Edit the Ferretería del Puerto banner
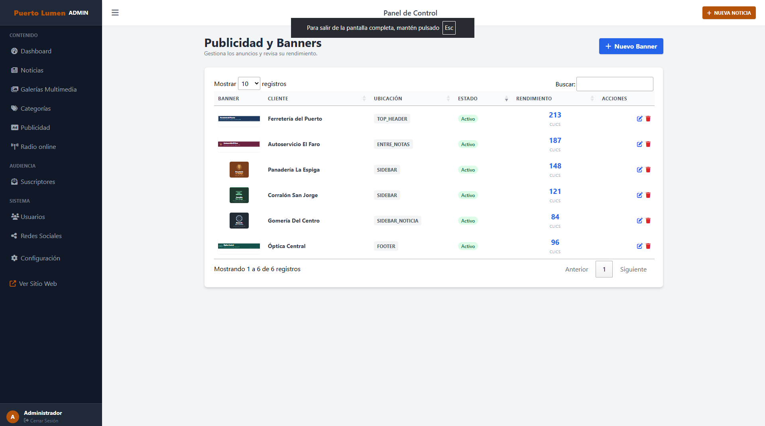The image size is (765, 426). 639,119
